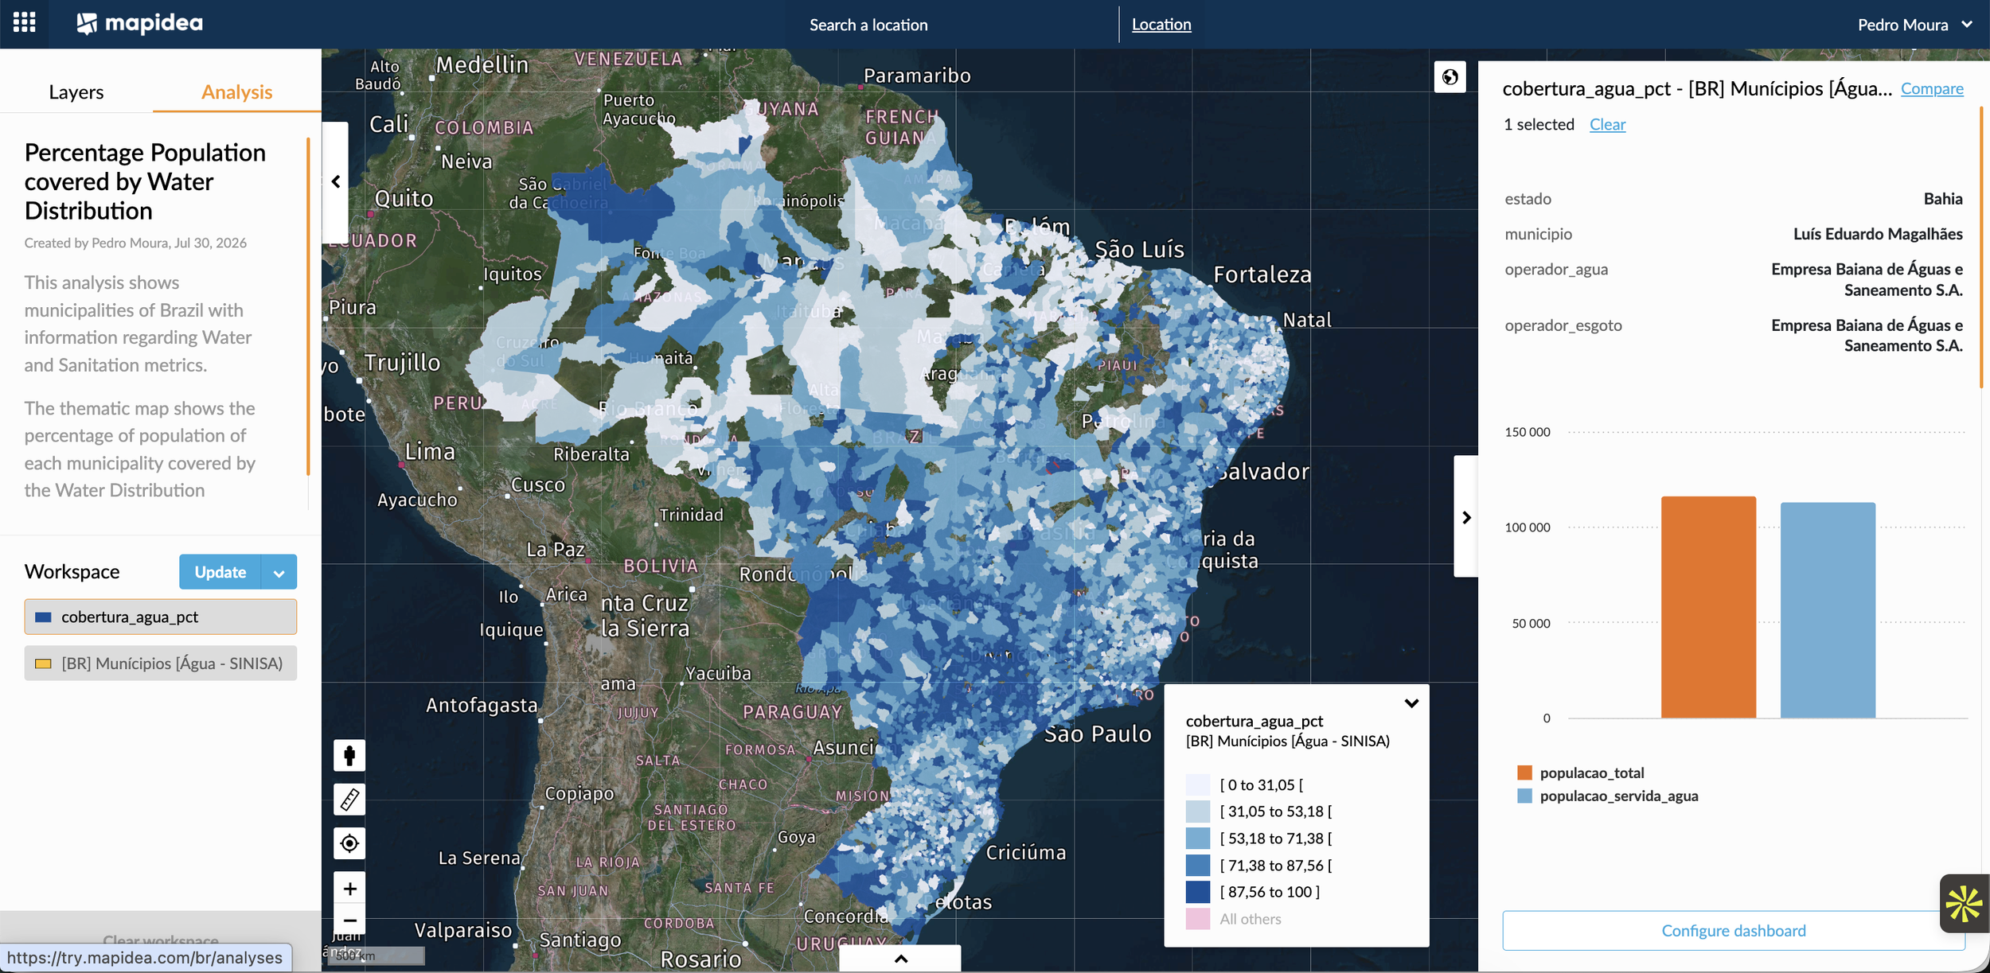The height and width of the screenshot is (973, 1990).
Task: Activate the street view pegman tool
Action: pos(349,755)
